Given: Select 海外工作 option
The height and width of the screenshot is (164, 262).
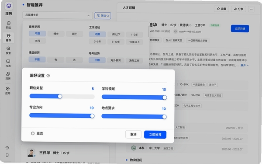Looking at the screenshot, I should click(134, 61).
